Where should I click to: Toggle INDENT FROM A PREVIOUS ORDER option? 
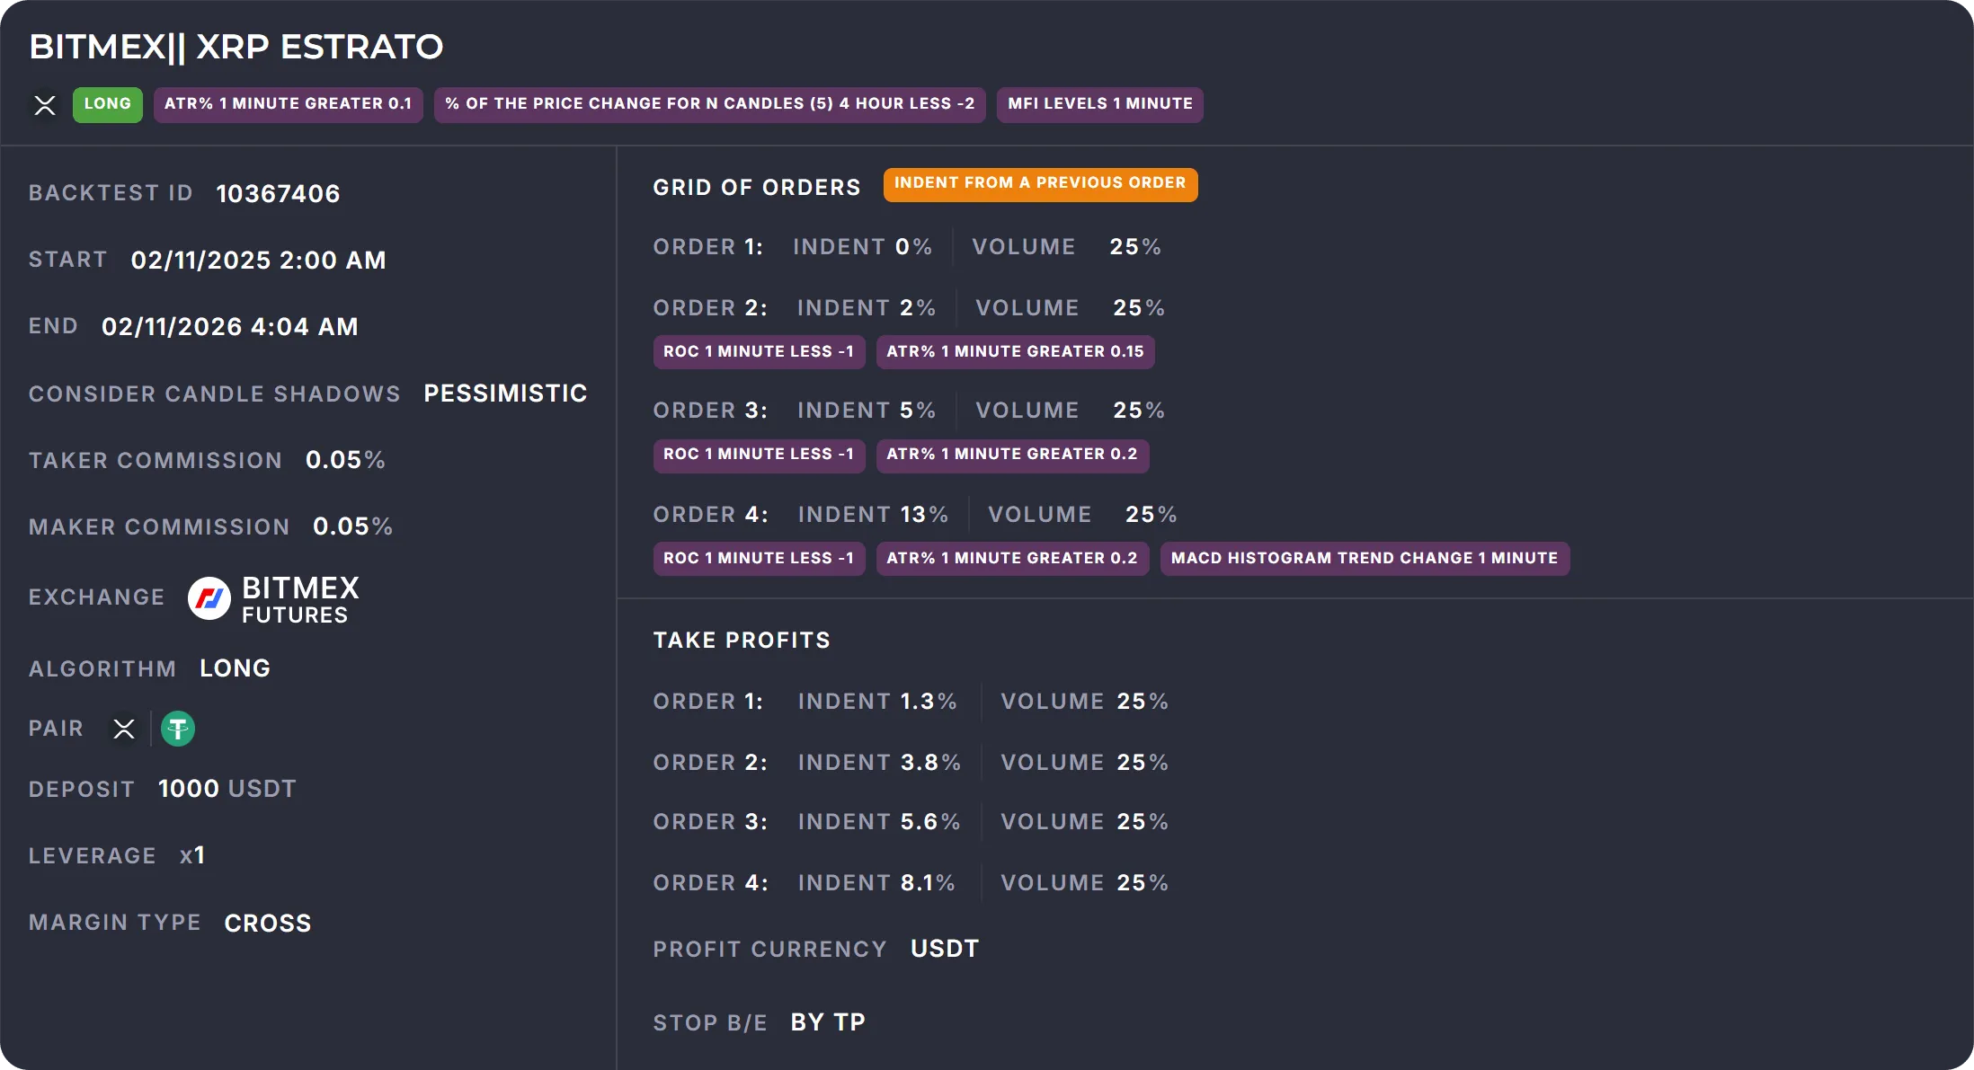(1040, 183)
